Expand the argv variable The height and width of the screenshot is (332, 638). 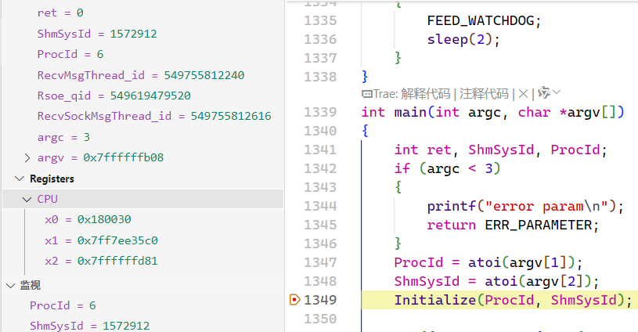coord(27,158)
